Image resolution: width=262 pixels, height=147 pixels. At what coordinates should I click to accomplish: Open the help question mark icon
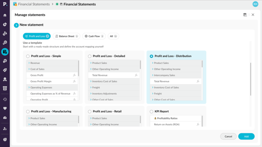(x=5, y=139)
